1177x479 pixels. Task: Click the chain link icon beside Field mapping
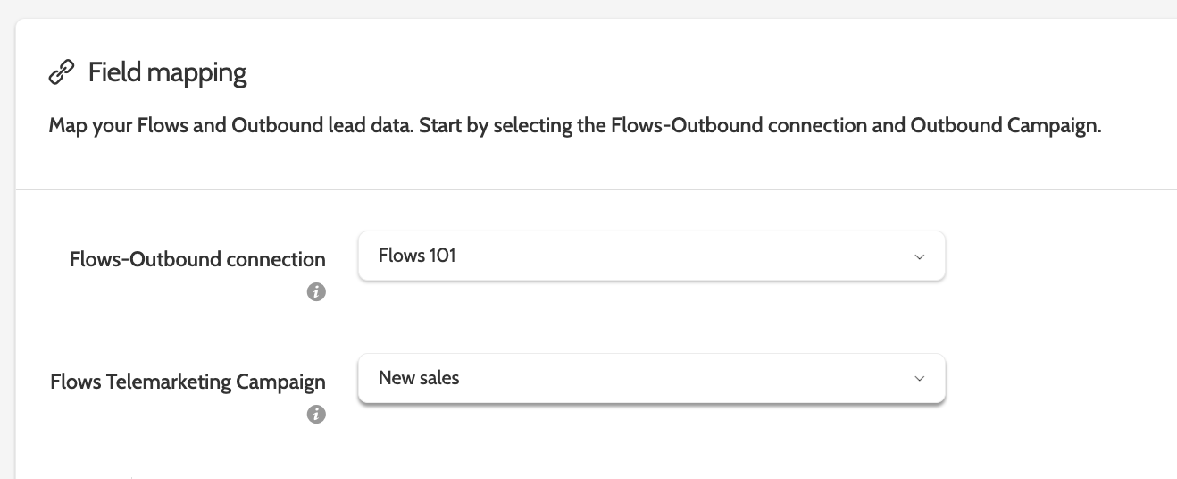click(61, 72)
